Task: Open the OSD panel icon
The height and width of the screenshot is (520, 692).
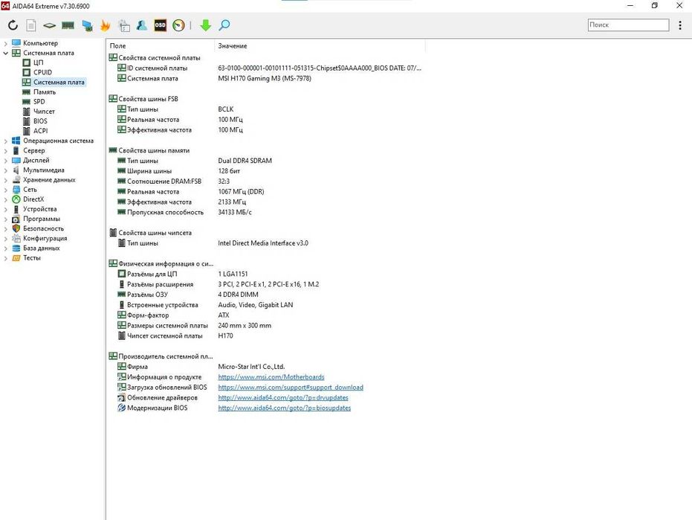Action: coord(161,25)
